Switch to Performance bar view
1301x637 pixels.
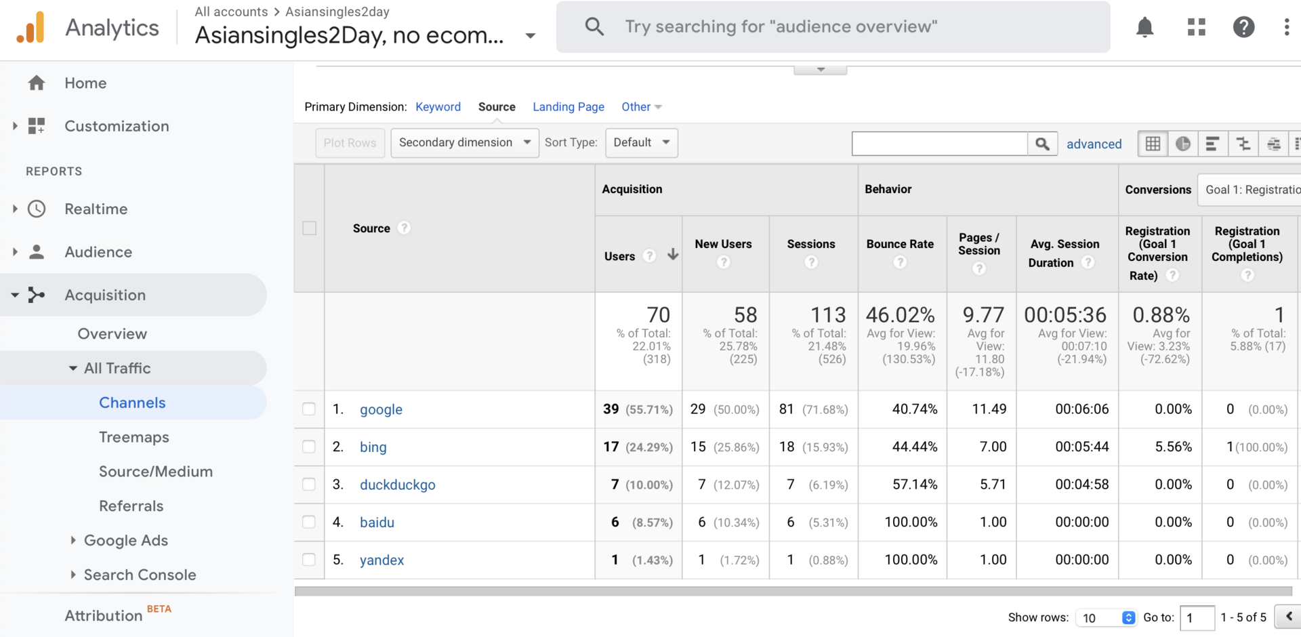coord(1212,144)
